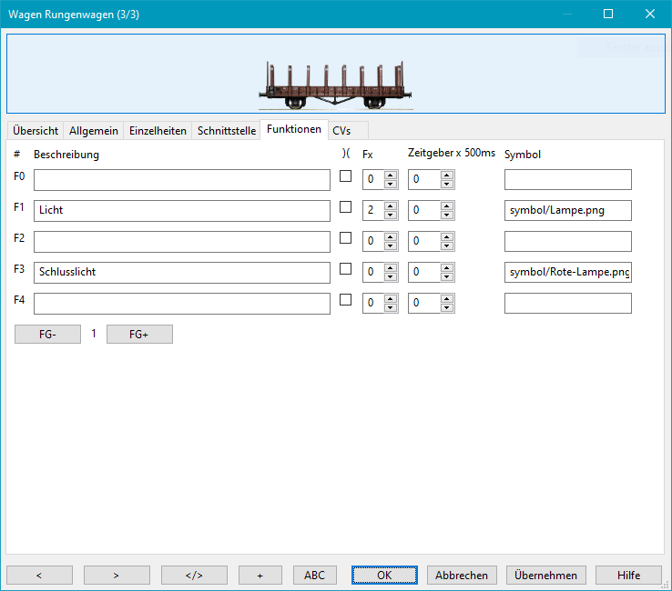Click the F2 Beschreibung text field

pyautogui.click(x=182, y=242)
